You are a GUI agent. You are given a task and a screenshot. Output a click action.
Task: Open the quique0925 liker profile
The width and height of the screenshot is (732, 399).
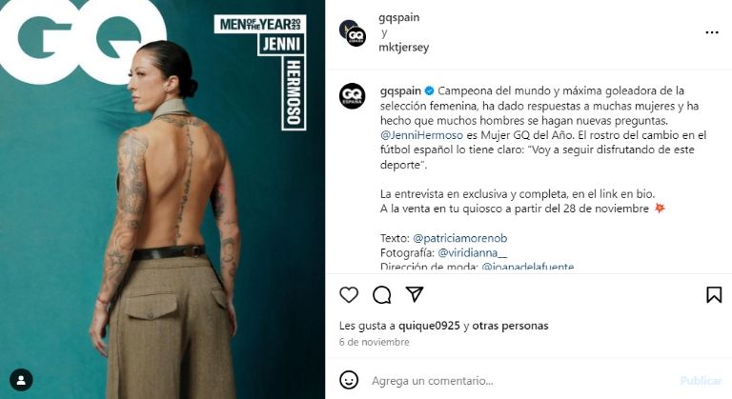pyautogui.click(x=429, y=326)
